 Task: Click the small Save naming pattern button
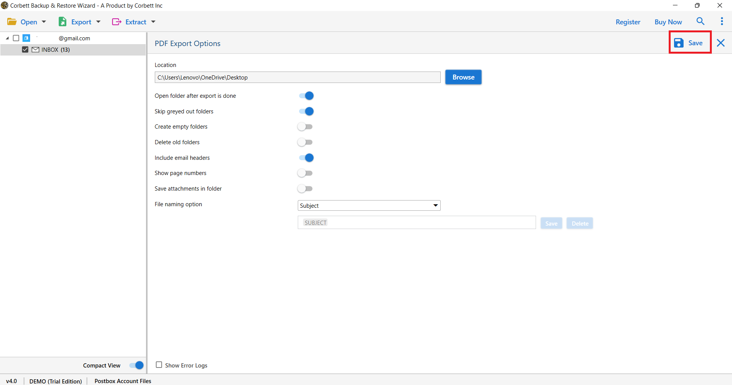tap(551, 223)
